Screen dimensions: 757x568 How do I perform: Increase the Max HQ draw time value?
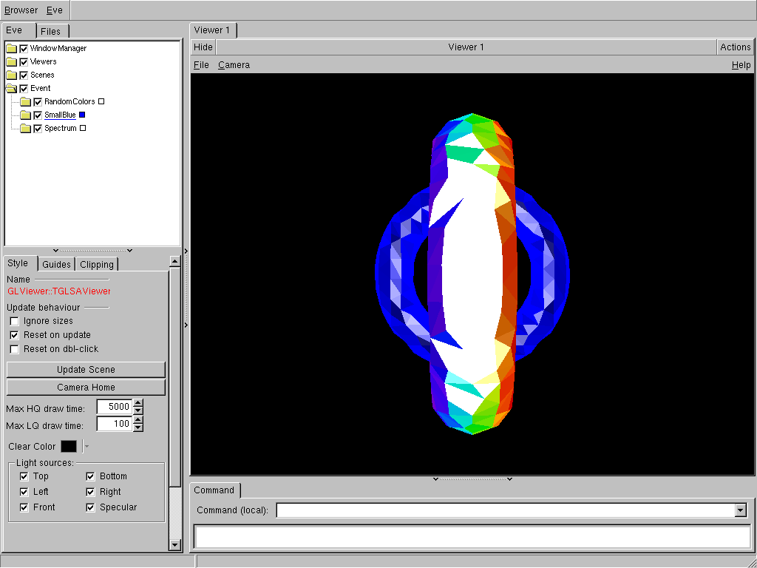point(138,403)
